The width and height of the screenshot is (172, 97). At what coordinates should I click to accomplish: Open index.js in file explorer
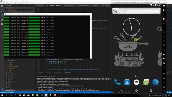9,88
